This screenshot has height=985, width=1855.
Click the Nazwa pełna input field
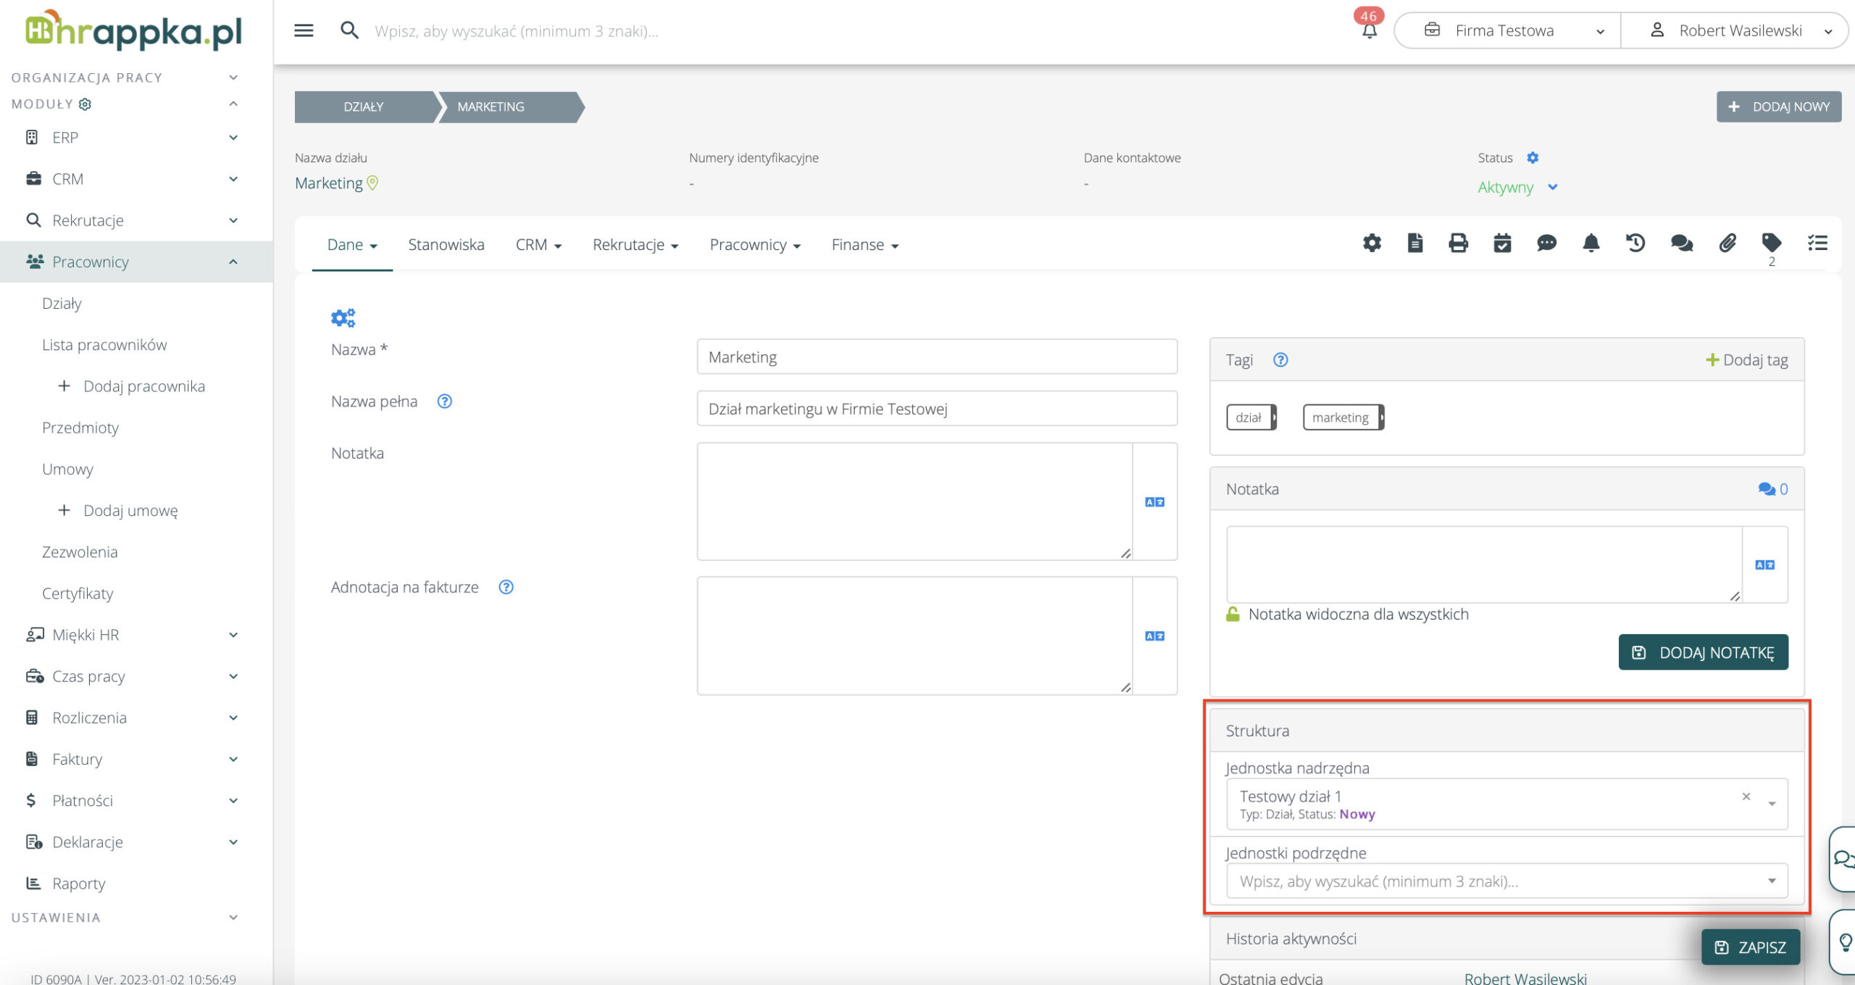pos(936,409)
